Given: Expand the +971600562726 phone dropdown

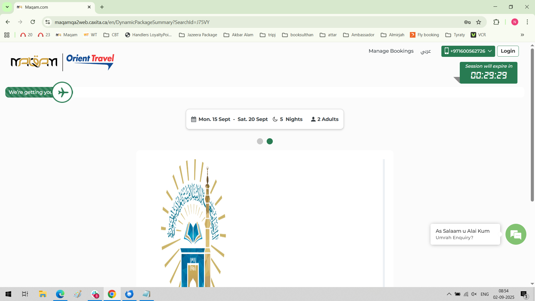Looking at the screenshot, I should (x=468, y=51).
